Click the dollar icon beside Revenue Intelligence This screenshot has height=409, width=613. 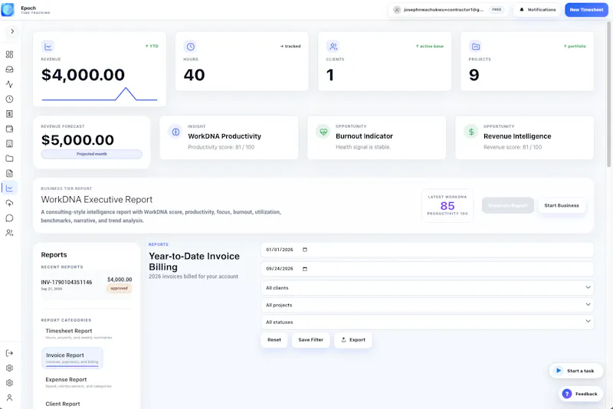(471, 132)
